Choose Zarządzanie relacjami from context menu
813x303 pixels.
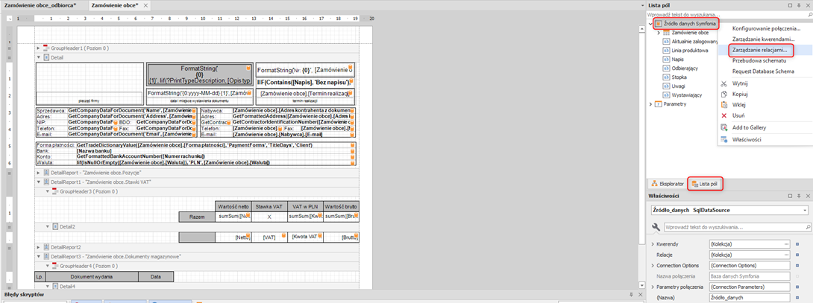pos(759,50)
